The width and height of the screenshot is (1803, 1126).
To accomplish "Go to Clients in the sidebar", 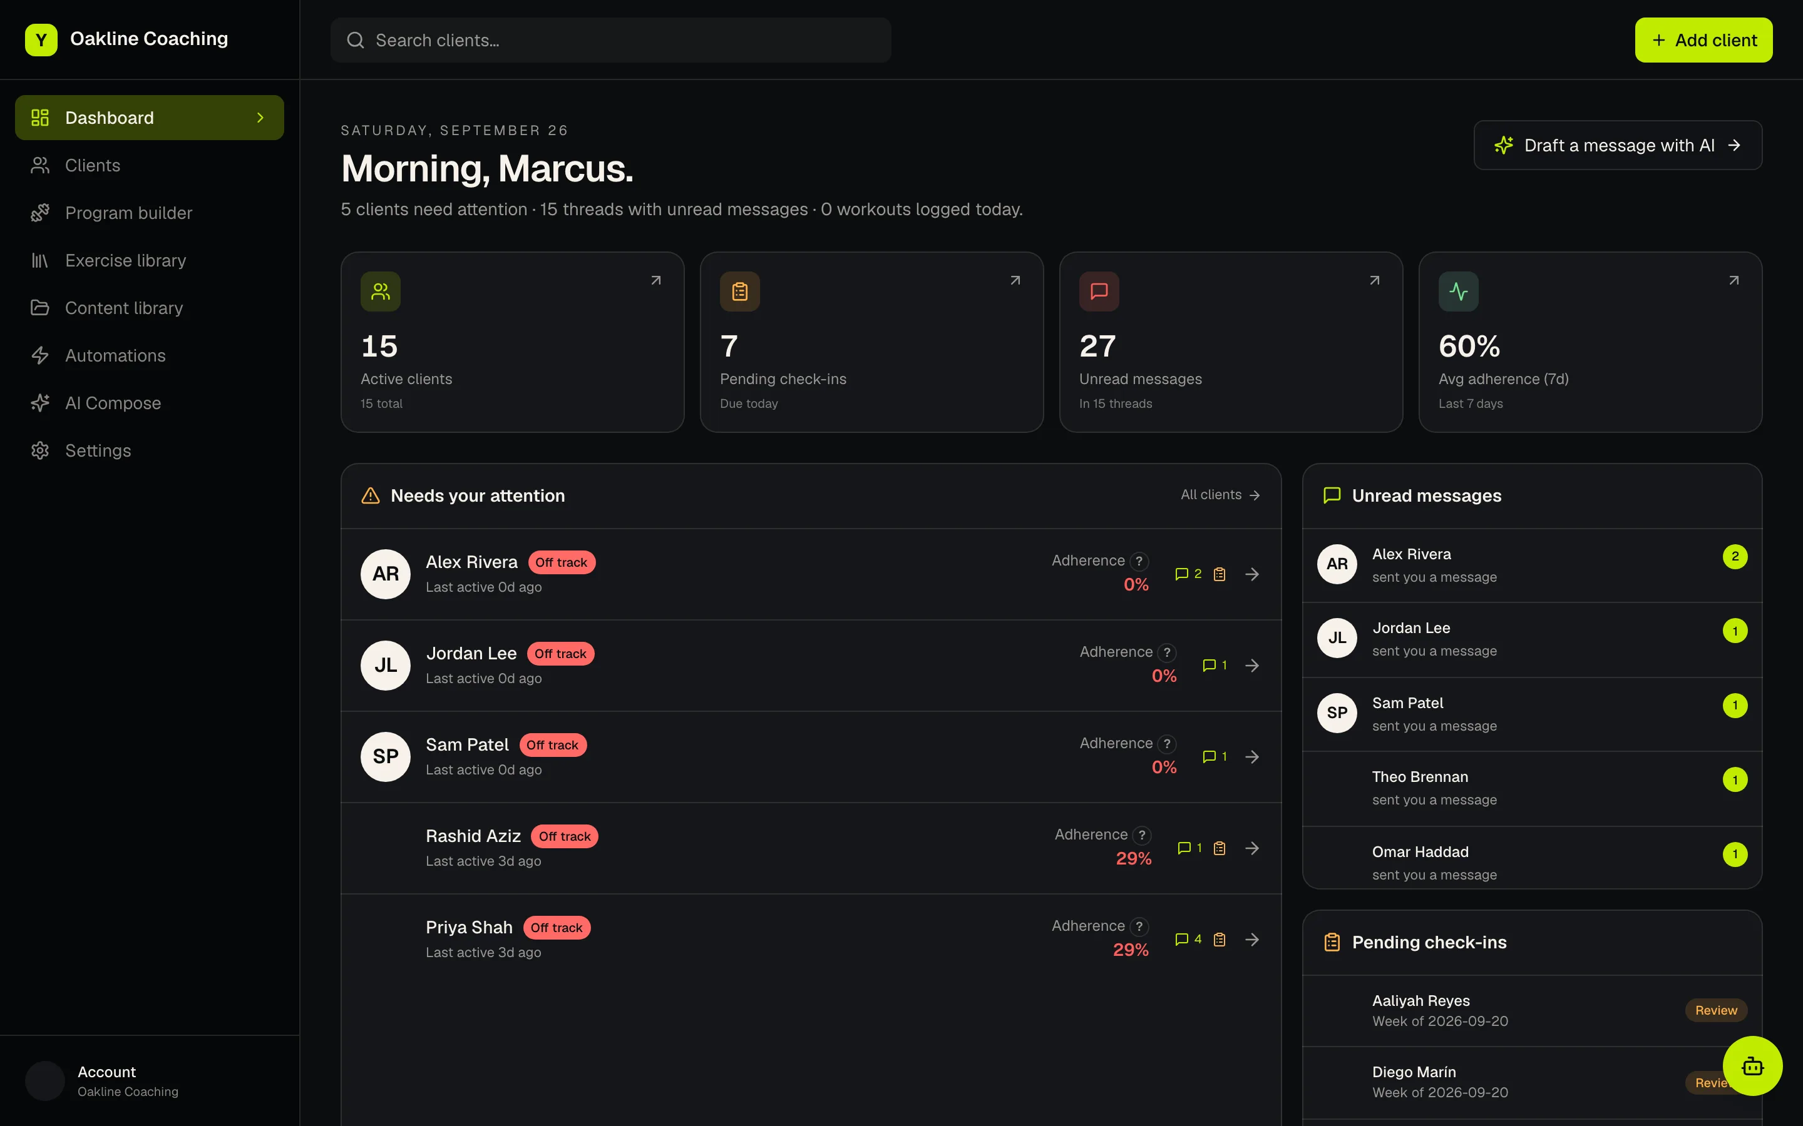I will (149, 165).
